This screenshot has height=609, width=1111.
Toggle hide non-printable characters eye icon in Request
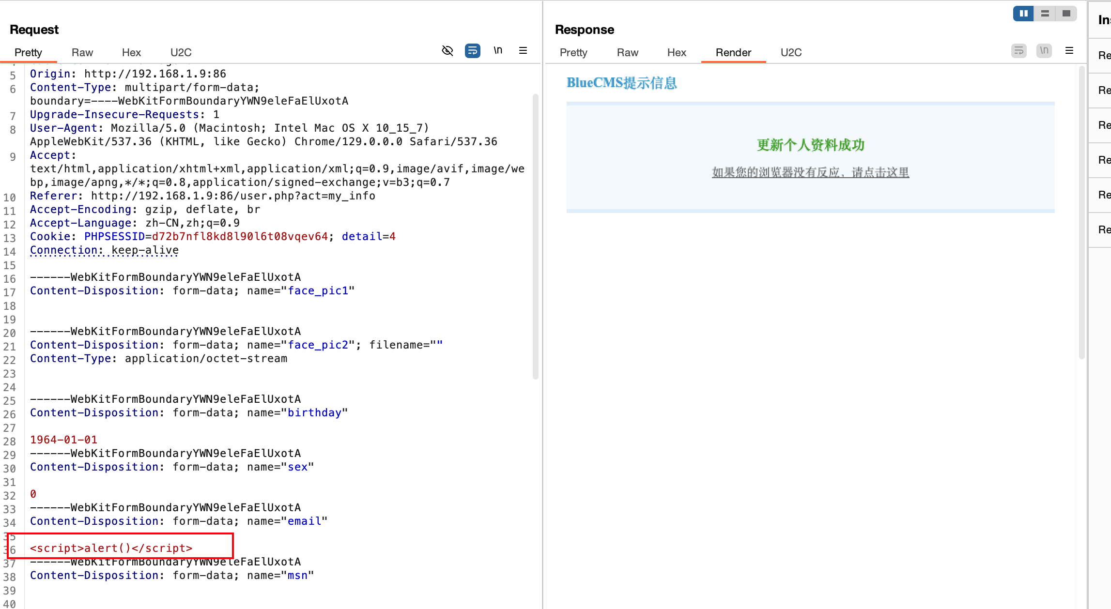447,50
